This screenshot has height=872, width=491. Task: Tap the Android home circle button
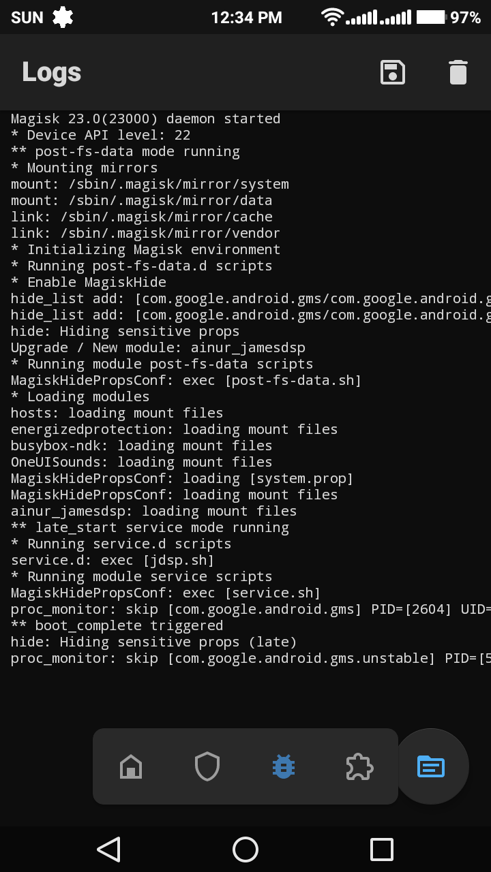245,850
